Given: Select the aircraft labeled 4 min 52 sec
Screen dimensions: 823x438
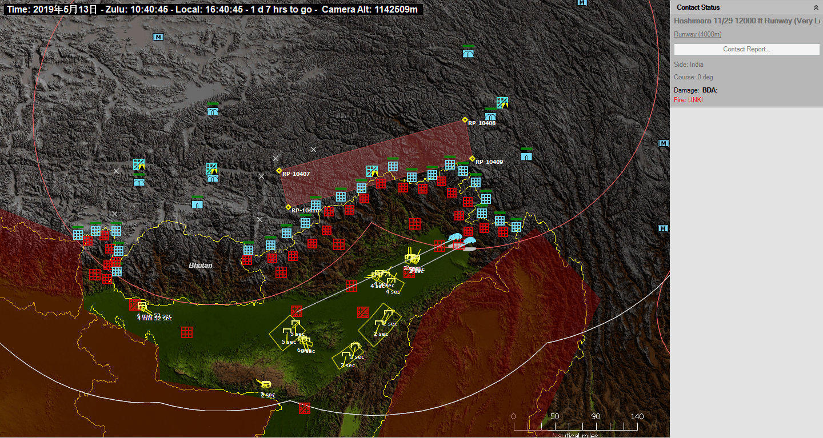Looking at the screenshot, I should (143, 307).
